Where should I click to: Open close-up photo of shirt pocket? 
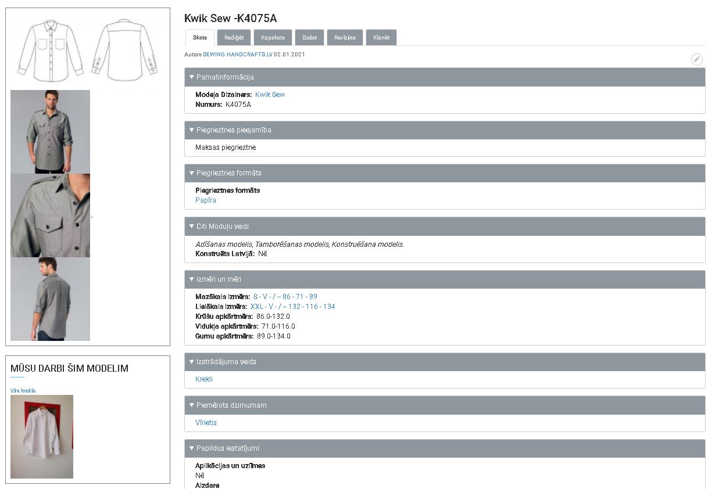[x=51, y=215]
